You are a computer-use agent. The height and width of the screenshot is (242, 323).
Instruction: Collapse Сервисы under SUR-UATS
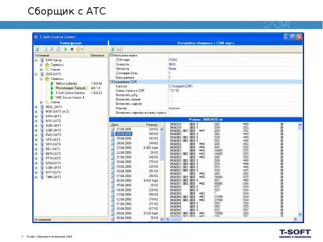[41, 79]
